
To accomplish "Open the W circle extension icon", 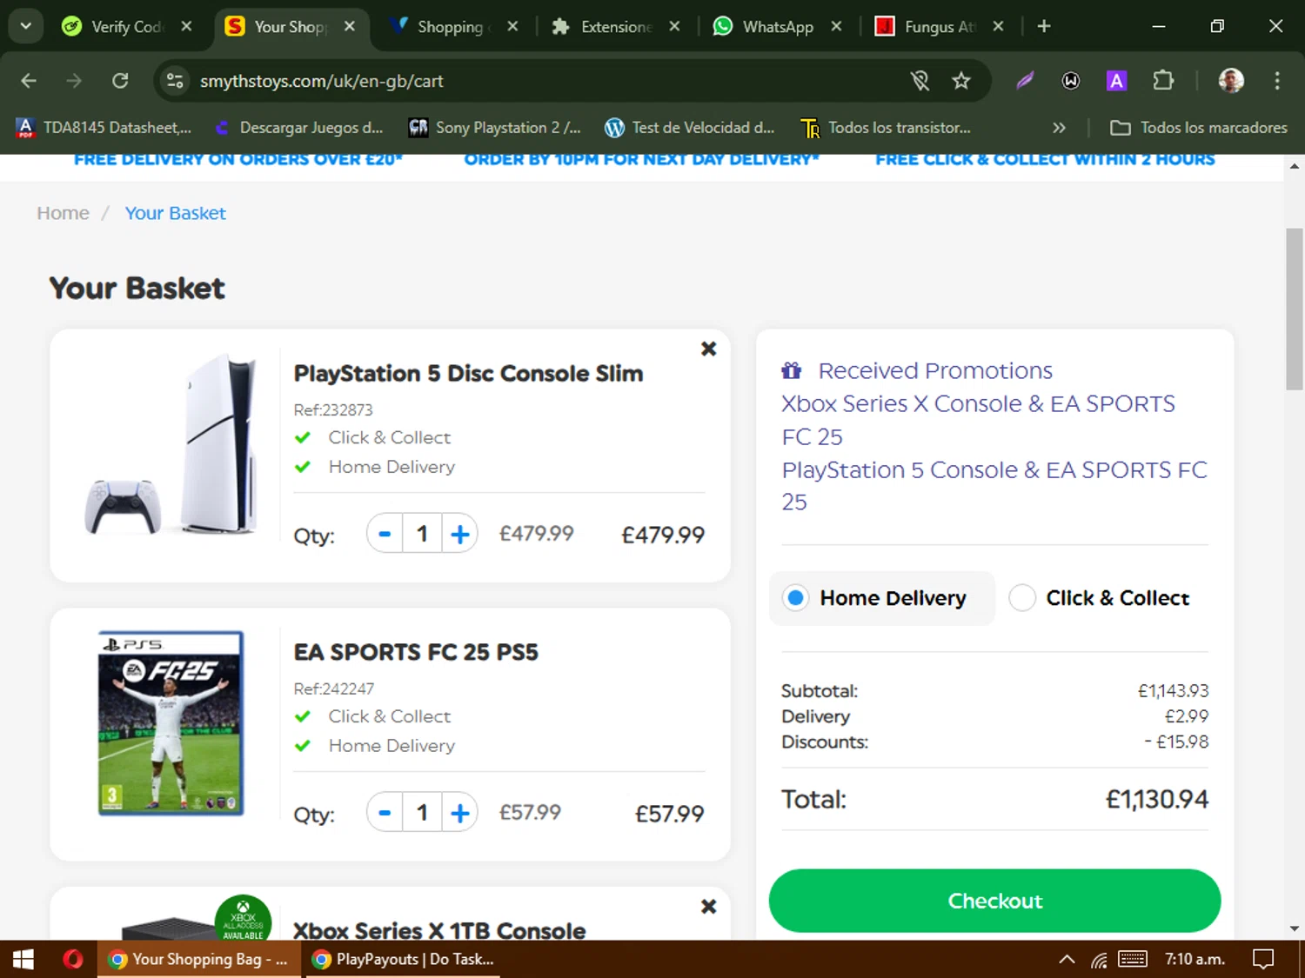I will point(1071,81).
